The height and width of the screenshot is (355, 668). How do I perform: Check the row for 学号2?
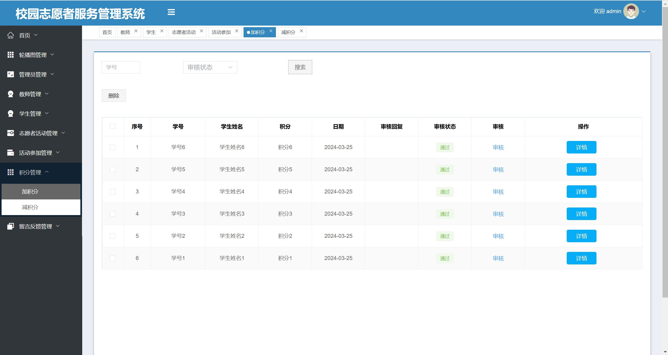pyautogui.click(x=113, y=236)
